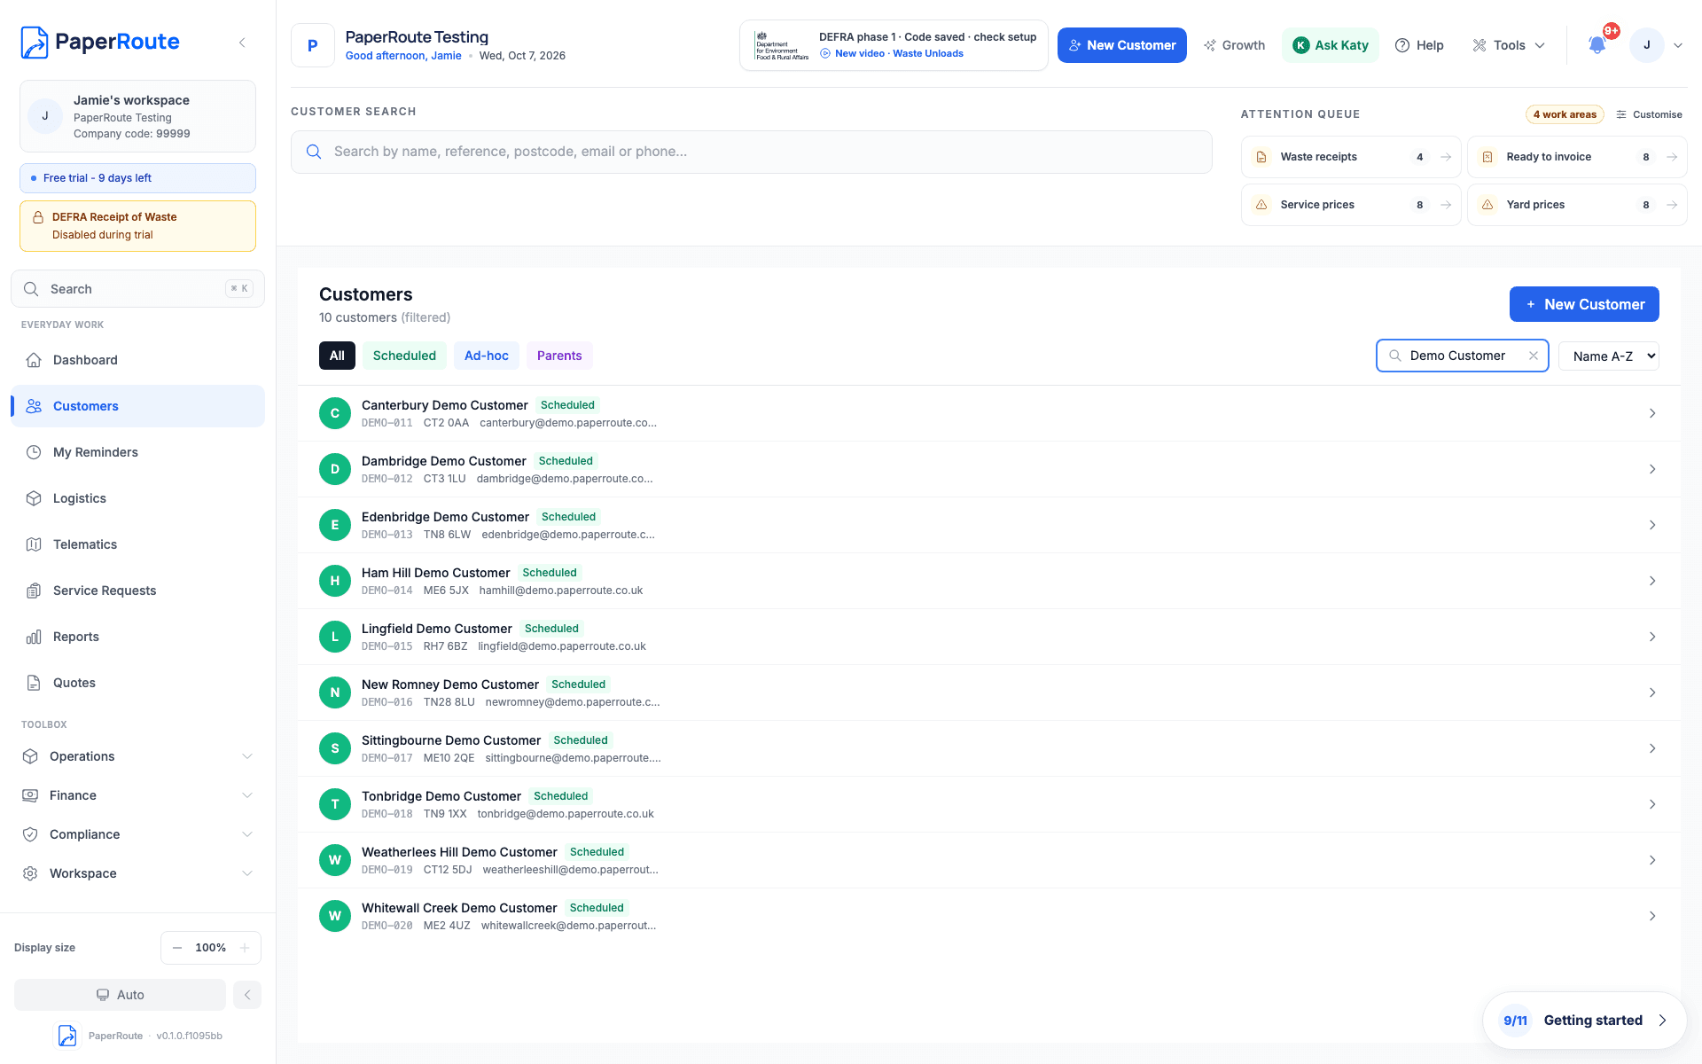Screen dimensions: 1702x1064
Task: Open Telematics map section
Action: tap(137, 544)
